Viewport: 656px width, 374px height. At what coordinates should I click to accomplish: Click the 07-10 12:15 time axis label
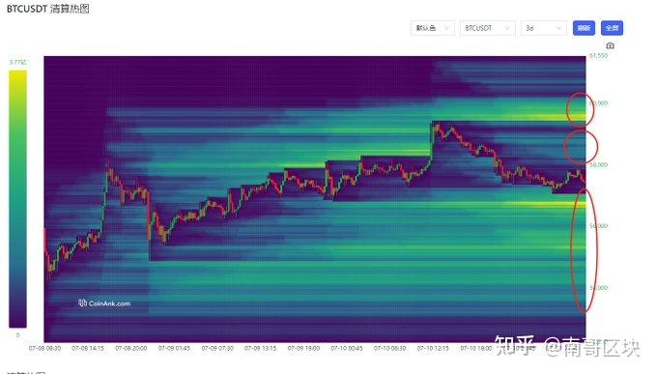(433, 348)
